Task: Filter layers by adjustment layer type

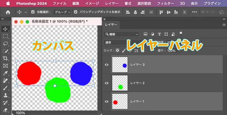Action: coord(152,34)
